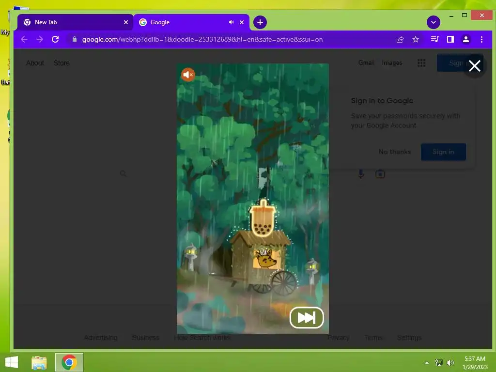
Task: Skip the doodle intro with fast-forward button
Action: pos(307,318)
